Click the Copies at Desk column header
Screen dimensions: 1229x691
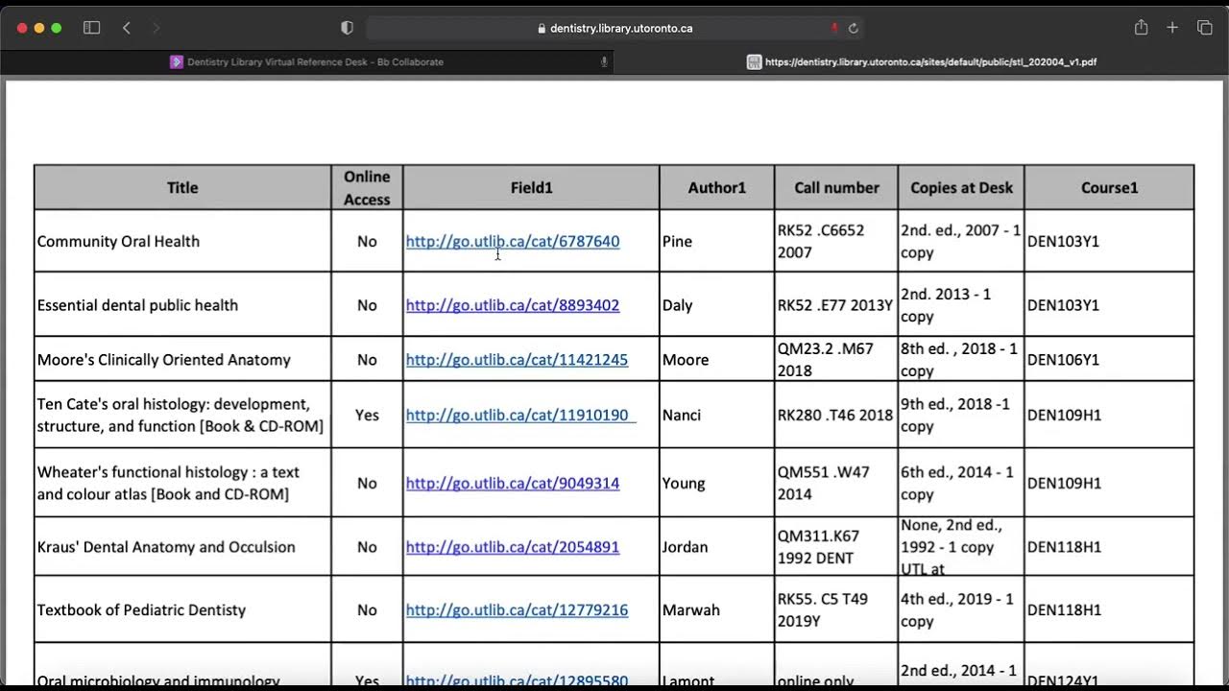tap(961, 188)
